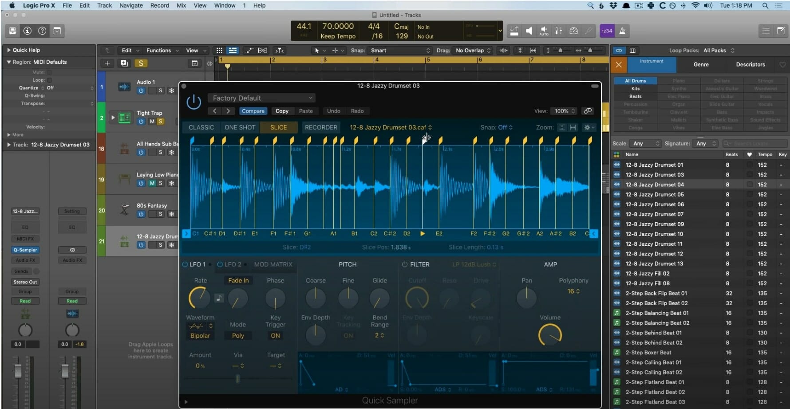This screenshot has width=790, height=409.
Task: Click the Mixer icon in the toolbar
Action: click(x=559, y=31)
